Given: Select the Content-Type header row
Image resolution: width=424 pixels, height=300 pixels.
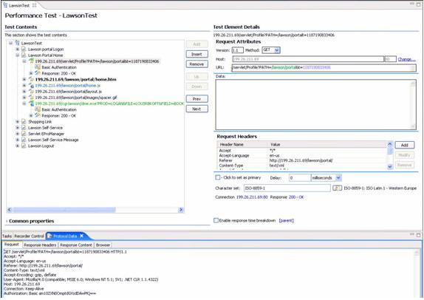Looking at the screenshot, I should pyautogui.click(x=302, y=166).
